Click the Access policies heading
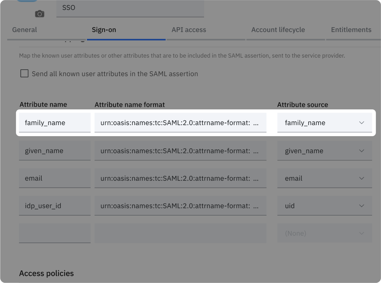Screen dimensions: 381x283 coord(46,273)
